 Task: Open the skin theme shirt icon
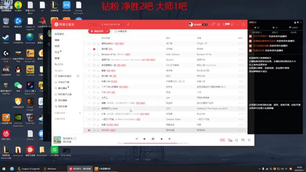[x=213, y=24]
